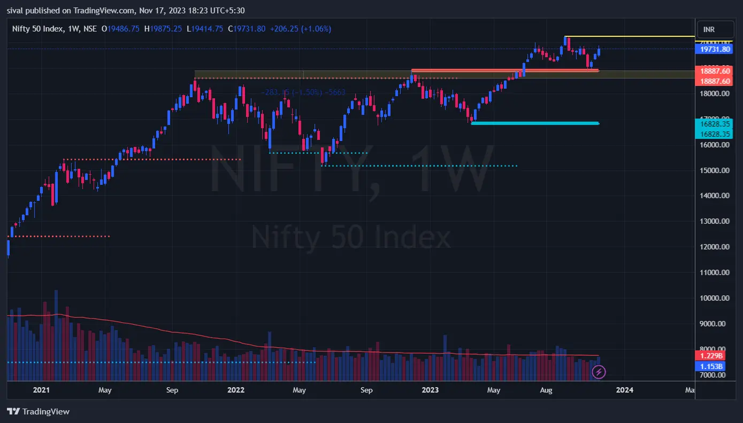Click the 12000.00 price axis label
Screen dimensions: 743x423
click(x=714, y=247)
